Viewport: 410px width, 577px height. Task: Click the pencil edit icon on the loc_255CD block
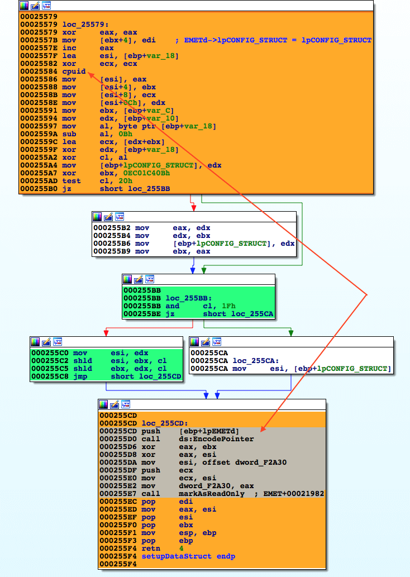pyautogui.click(x=115, y=404)
